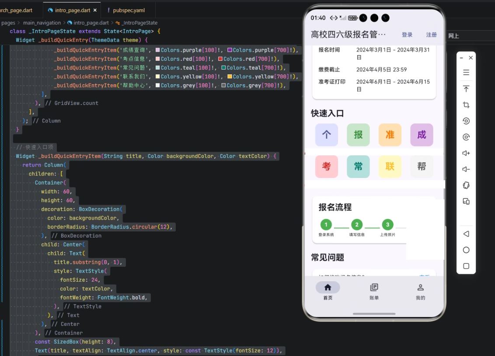This screenshot has height=356, width=495.
Task: Click the 'fontWeight: FontWeight.bold,' code line
Action: [104, 297]
